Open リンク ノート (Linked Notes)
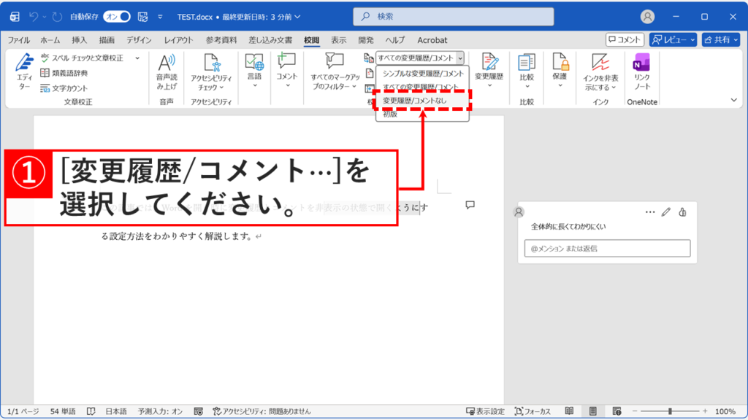 [x=642, y=71]
